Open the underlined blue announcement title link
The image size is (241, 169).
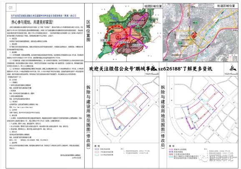(44, 16)
